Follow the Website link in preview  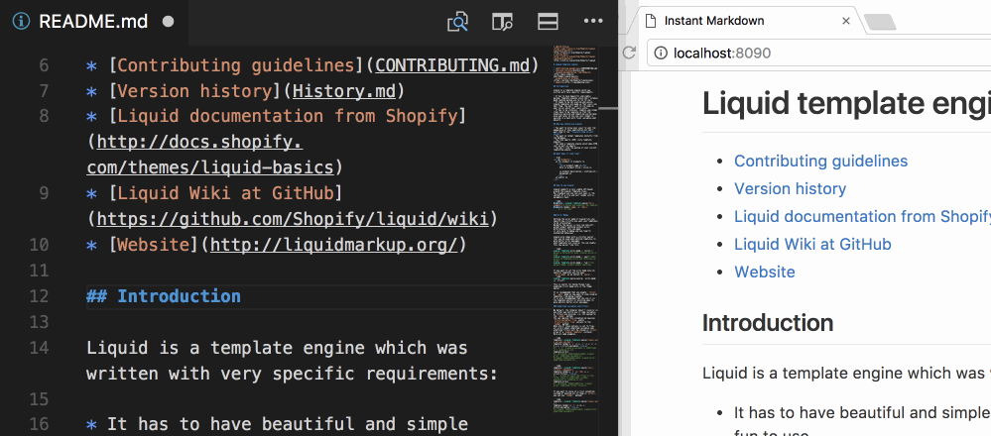(764, 272)
